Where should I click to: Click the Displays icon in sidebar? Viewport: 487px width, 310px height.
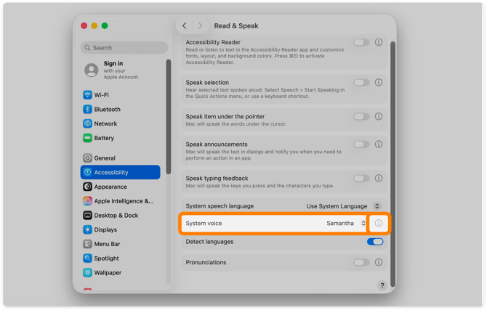coord(87,229)
